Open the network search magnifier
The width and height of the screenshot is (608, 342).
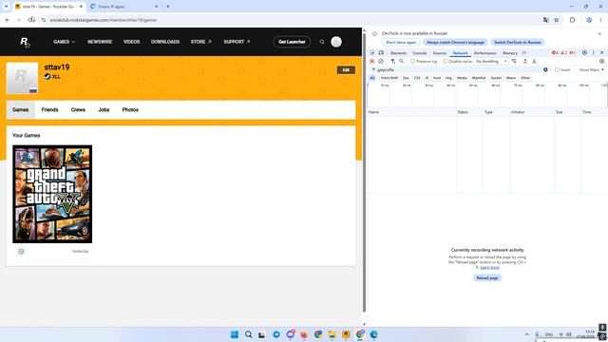coord(401,61)
